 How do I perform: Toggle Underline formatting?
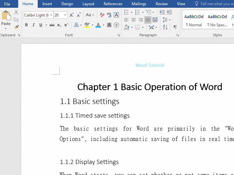[41, 25]
